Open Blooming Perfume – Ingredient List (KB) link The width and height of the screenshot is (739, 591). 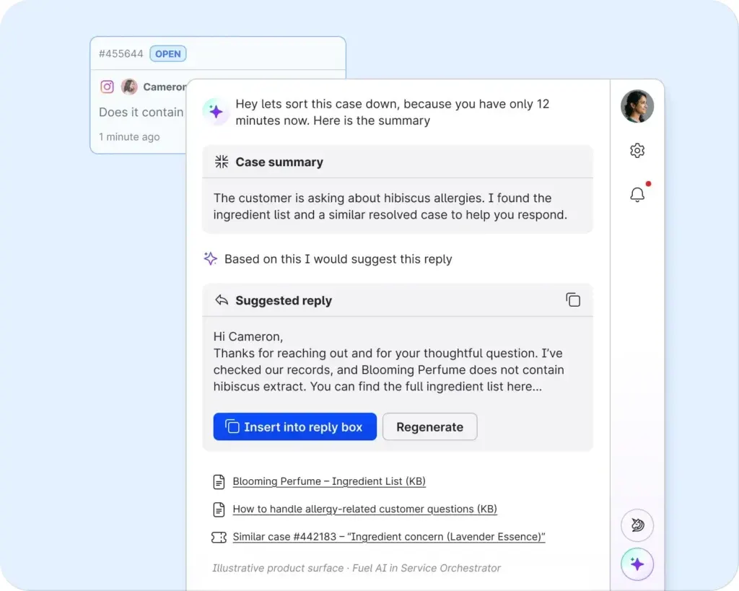[329, 481]
